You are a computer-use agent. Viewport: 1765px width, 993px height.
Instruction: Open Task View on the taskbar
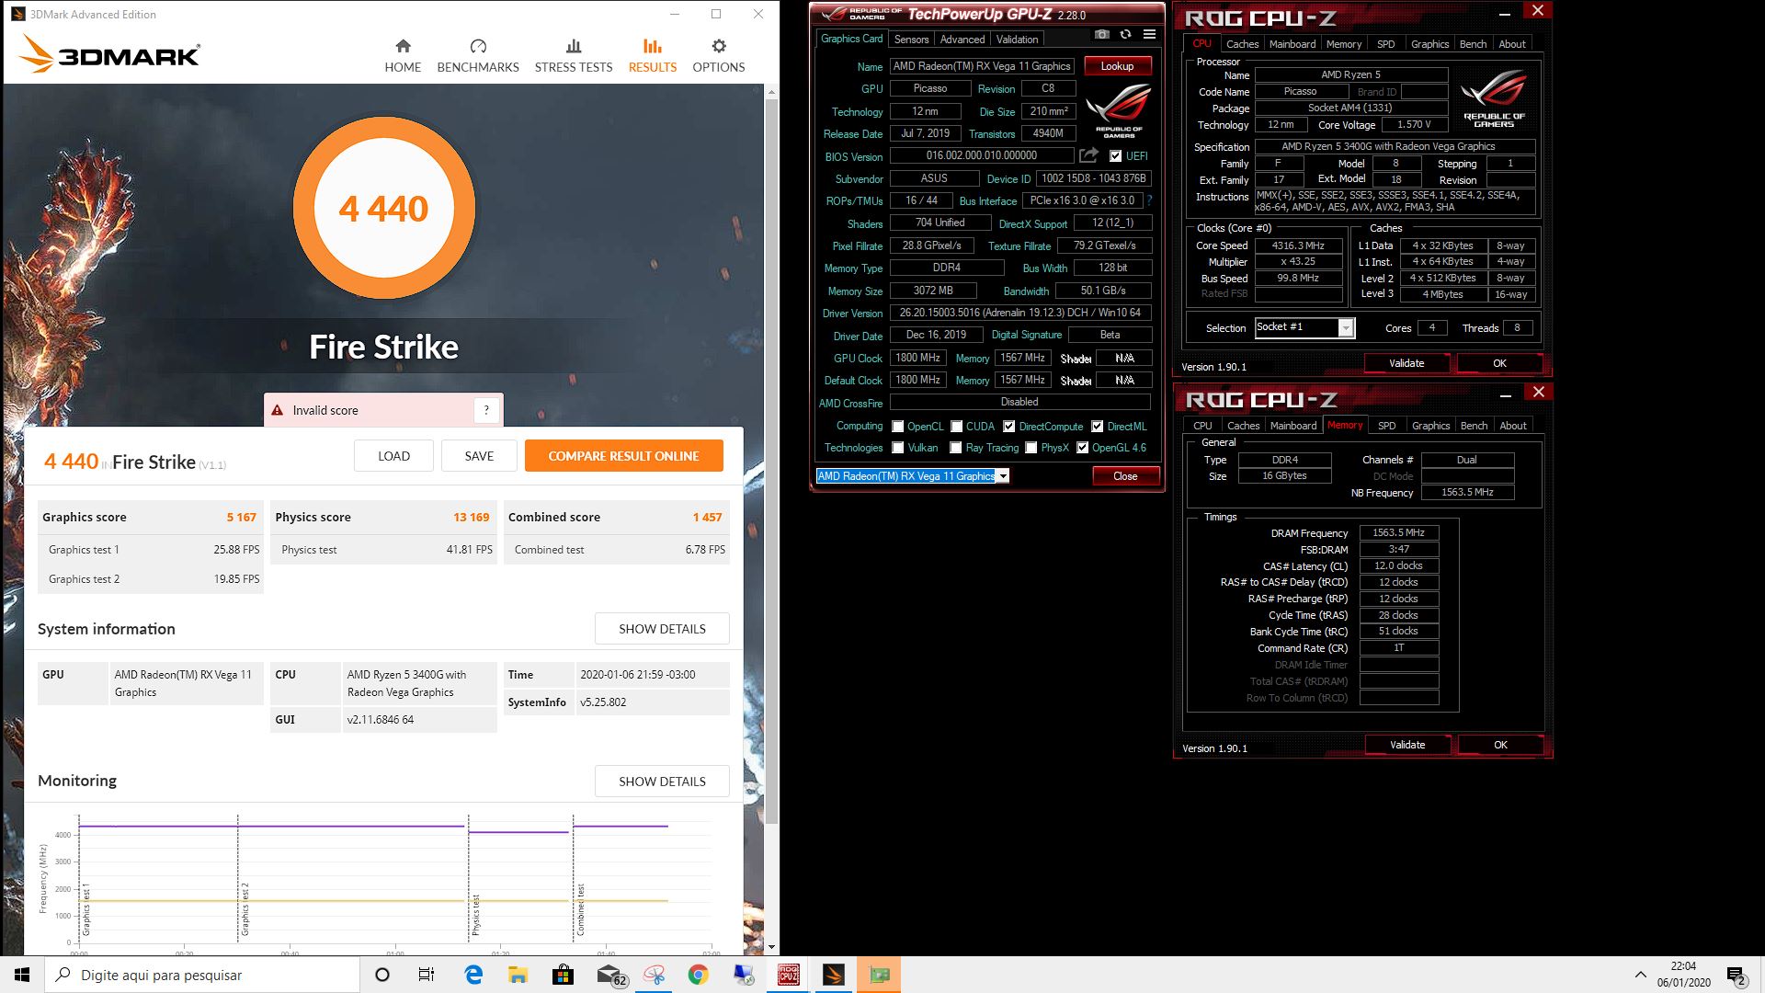pos(427,975)
